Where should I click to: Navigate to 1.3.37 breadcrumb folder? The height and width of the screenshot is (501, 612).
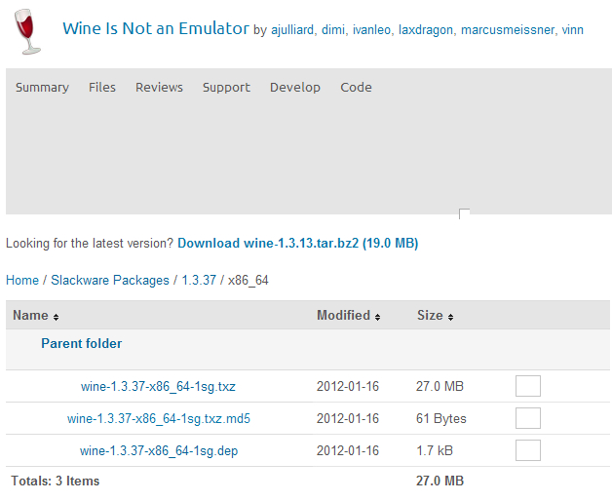(199, 281)
